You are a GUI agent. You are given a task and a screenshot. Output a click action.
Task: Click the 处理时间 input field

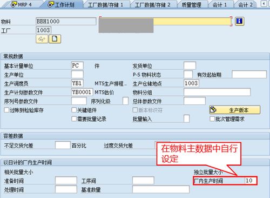66,189
